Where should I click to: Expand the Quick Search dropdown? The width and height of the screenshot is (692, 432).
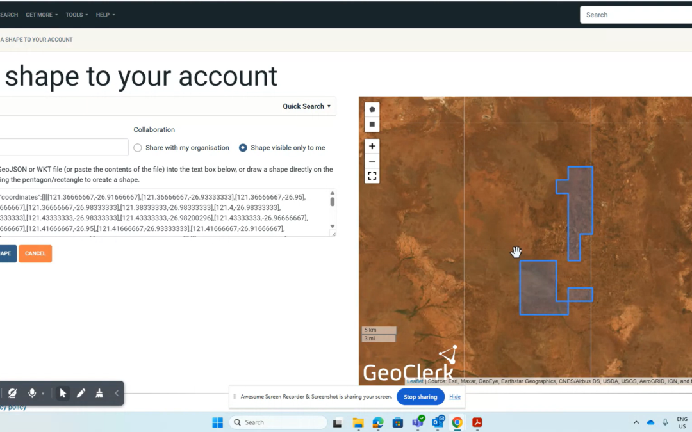(307, 106)
